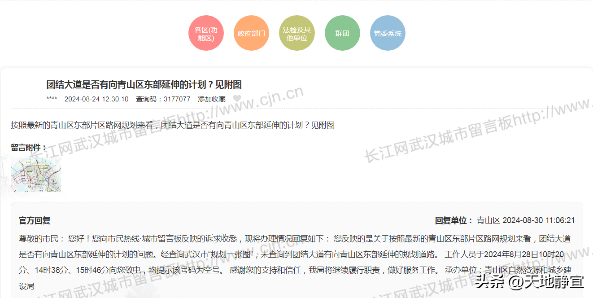Screen dimensions: 593x298
Task: Select the 各区(功能区) category circle
Action: tap(206, 33)
